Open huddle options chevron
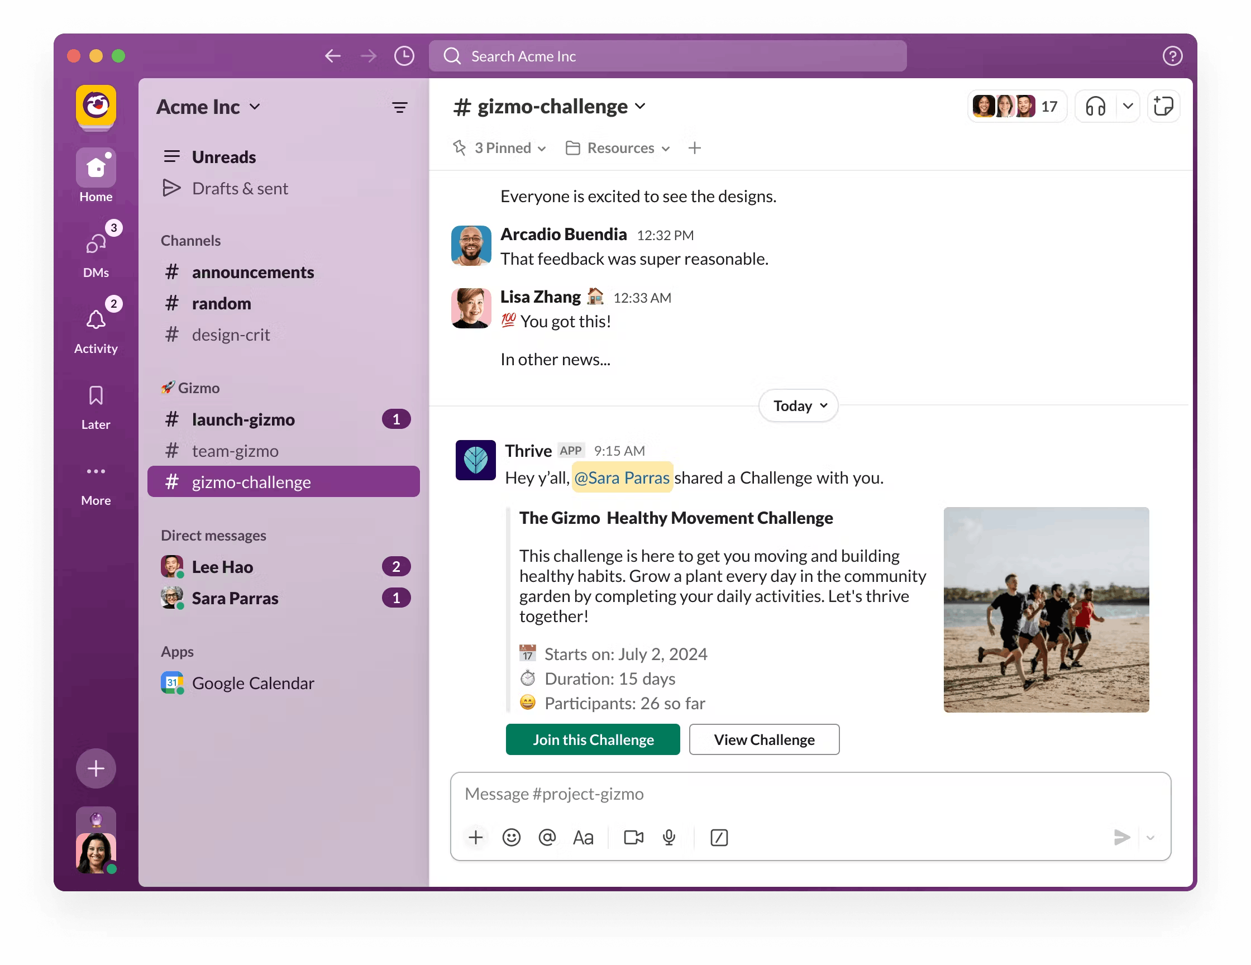 point(1129,107)
